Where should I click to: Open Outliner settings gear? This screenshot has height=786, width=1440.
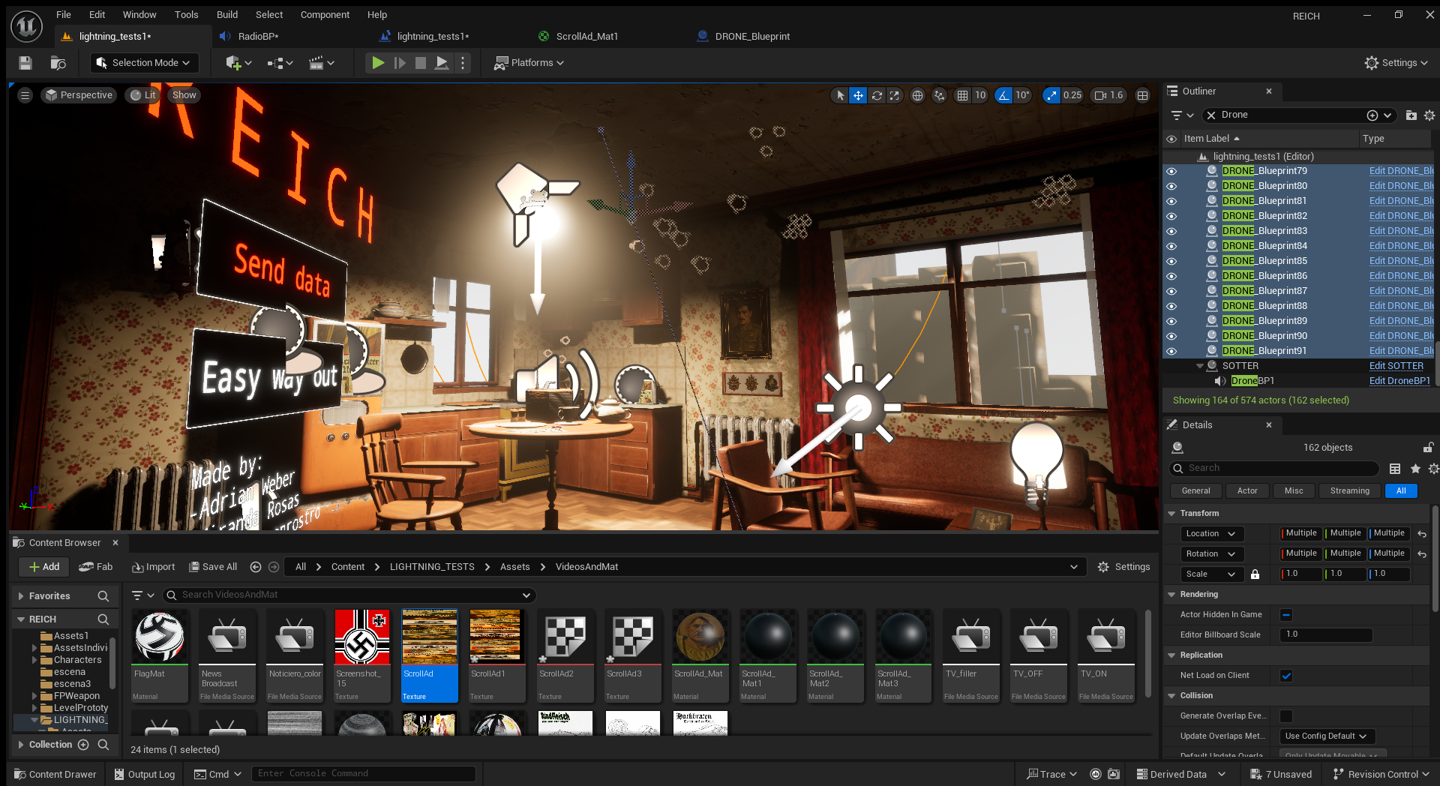[x=1429, y=115]
